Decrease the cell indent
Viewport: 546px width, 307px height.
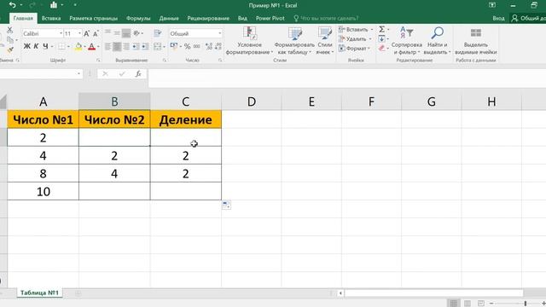pyautogui.click(x=136, y=46)
